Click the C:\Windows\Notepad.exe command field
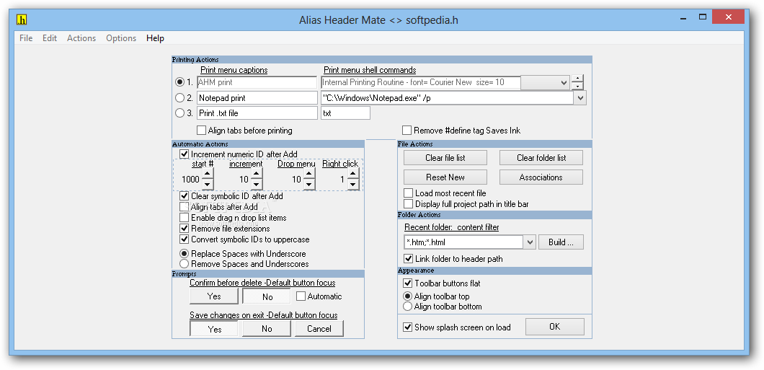 [448, 98]
